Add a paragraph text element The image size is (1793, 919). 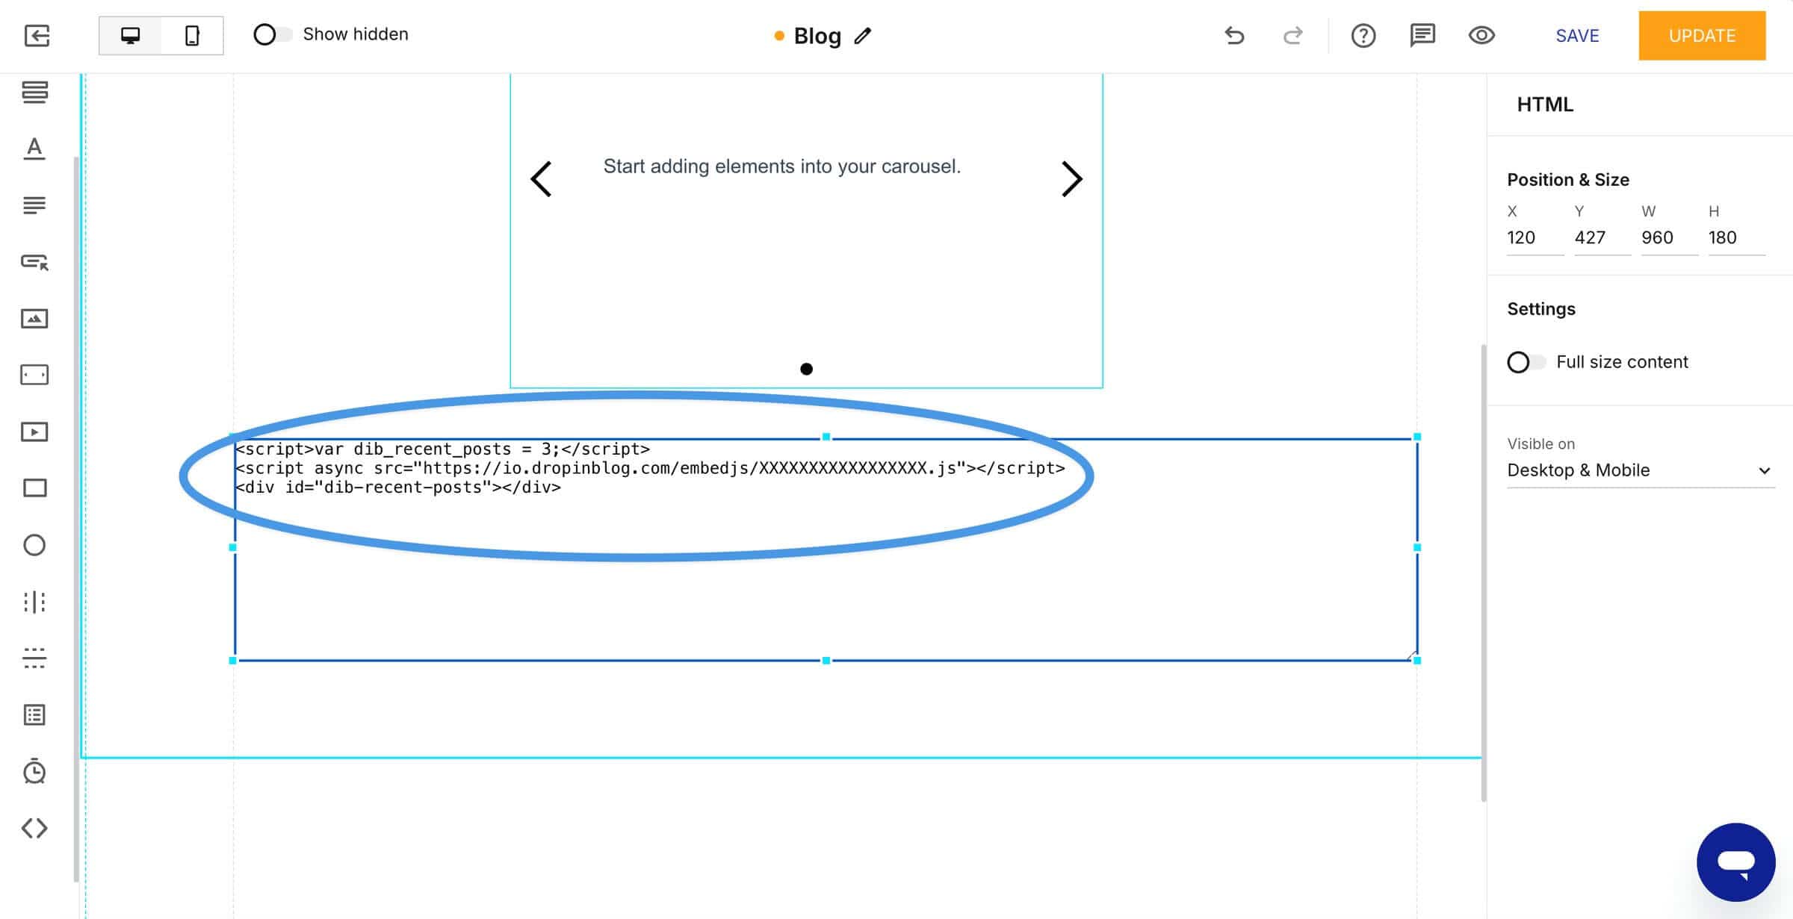34,205
